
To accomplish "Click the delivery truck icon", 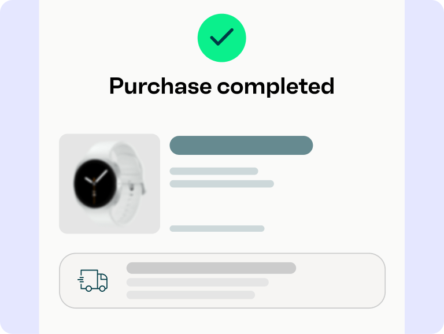I will [92, 280].
